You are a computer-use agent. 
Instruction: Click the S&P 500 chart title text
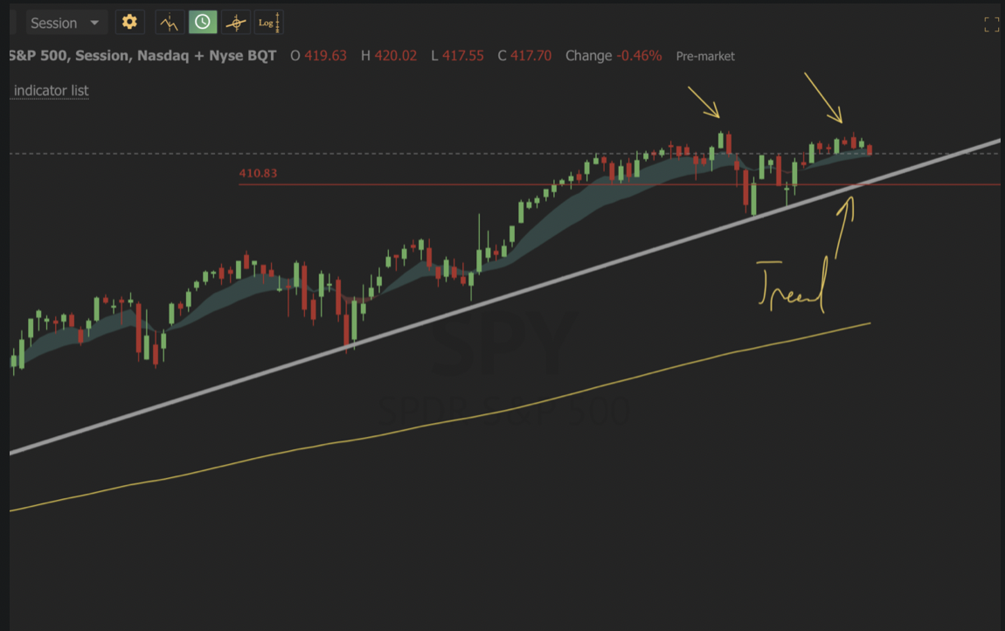click(142, 56)
